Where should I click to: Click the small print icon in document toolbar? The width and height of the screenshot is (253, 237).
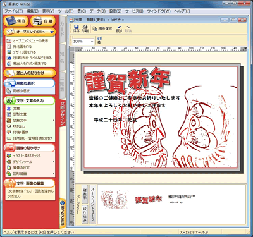(85, 28)
